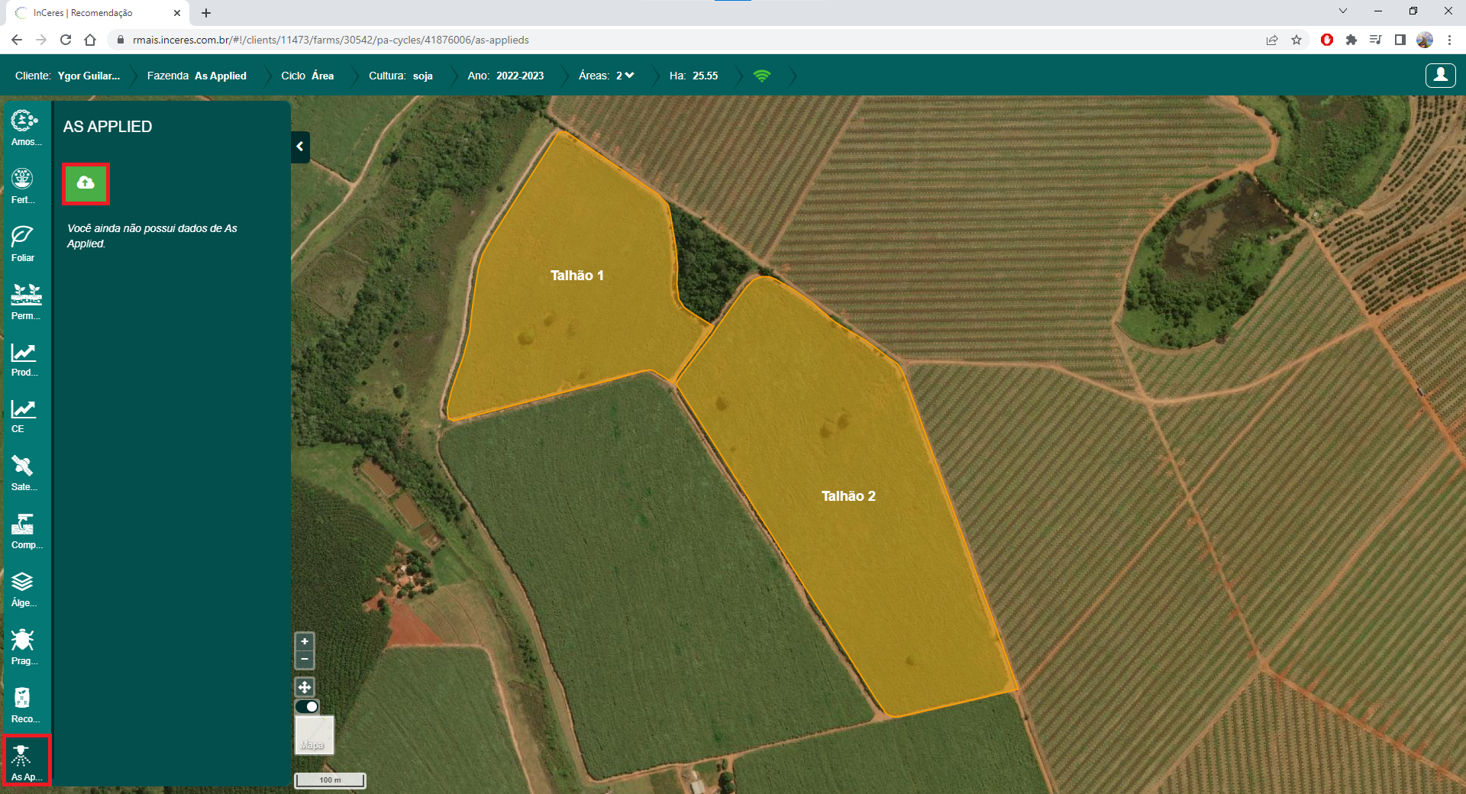The width and height of the screenshot is (1466, 794).
Task: Open the media control icon
Action: pos(1376,40)
